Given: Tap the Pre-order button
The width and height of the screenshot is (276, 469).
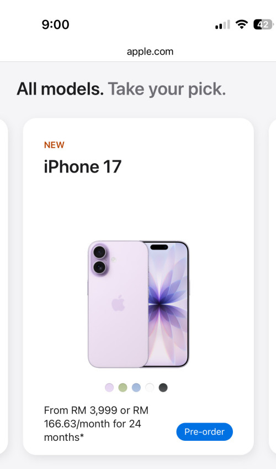Looking at the screenshot, I should click(204, 431).
